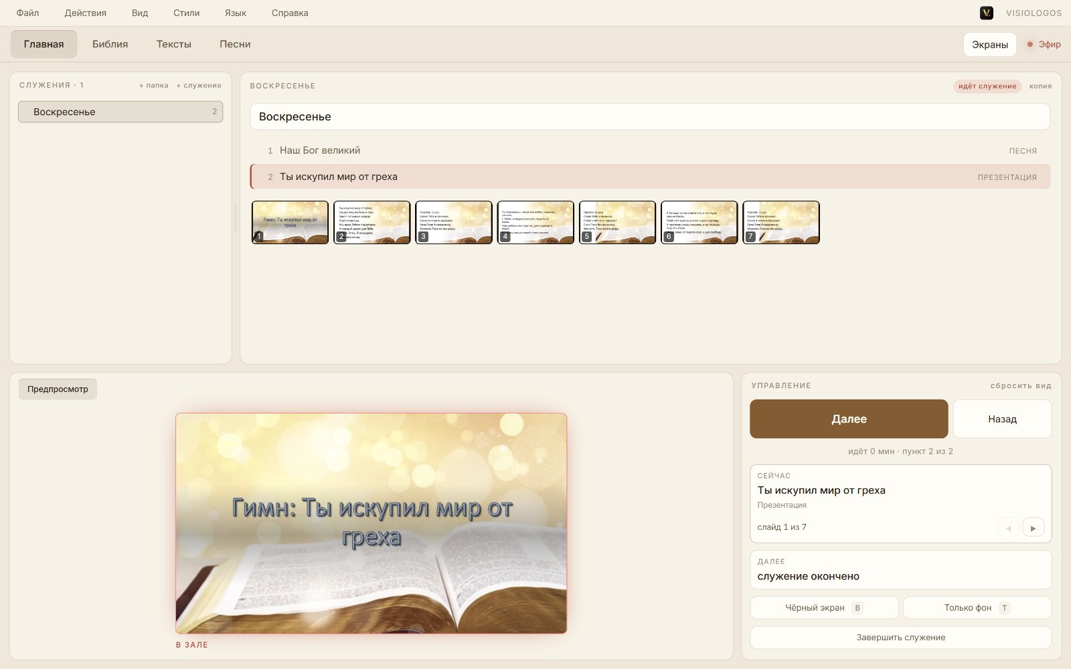Click the Далее button
The width and height of the screenshot is (1071, 669).
849,419
